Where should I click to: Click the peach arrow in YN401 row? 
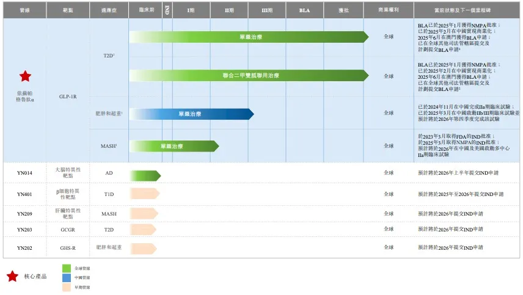click(144, 194)
